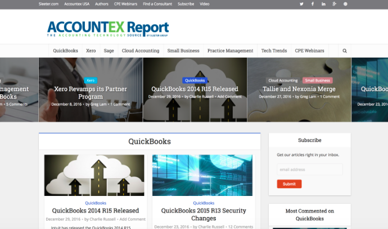388x229 pixels.
Task: Open the search magnifier icon
Action: point(345,51)
